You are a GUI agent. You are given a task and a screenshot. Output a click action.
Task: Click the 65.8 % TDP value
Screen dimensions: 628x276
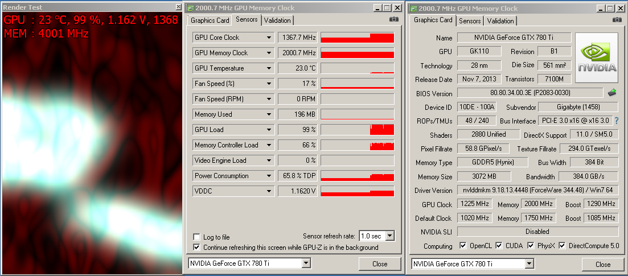[298, 176]
